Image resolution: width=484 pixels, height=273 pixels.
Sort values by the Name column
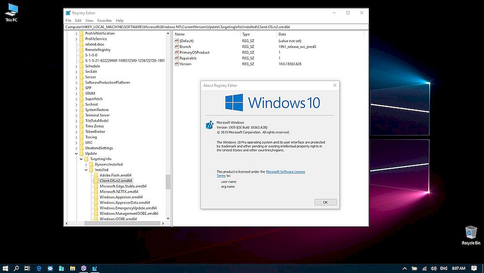pos(207,34)
